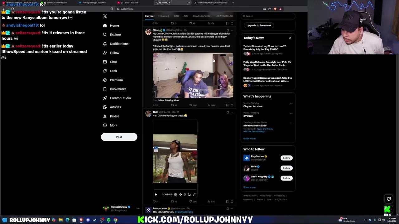Screen dimensions: 399x224
Task: Click the X search field
Action: click(x=268, y=16)
